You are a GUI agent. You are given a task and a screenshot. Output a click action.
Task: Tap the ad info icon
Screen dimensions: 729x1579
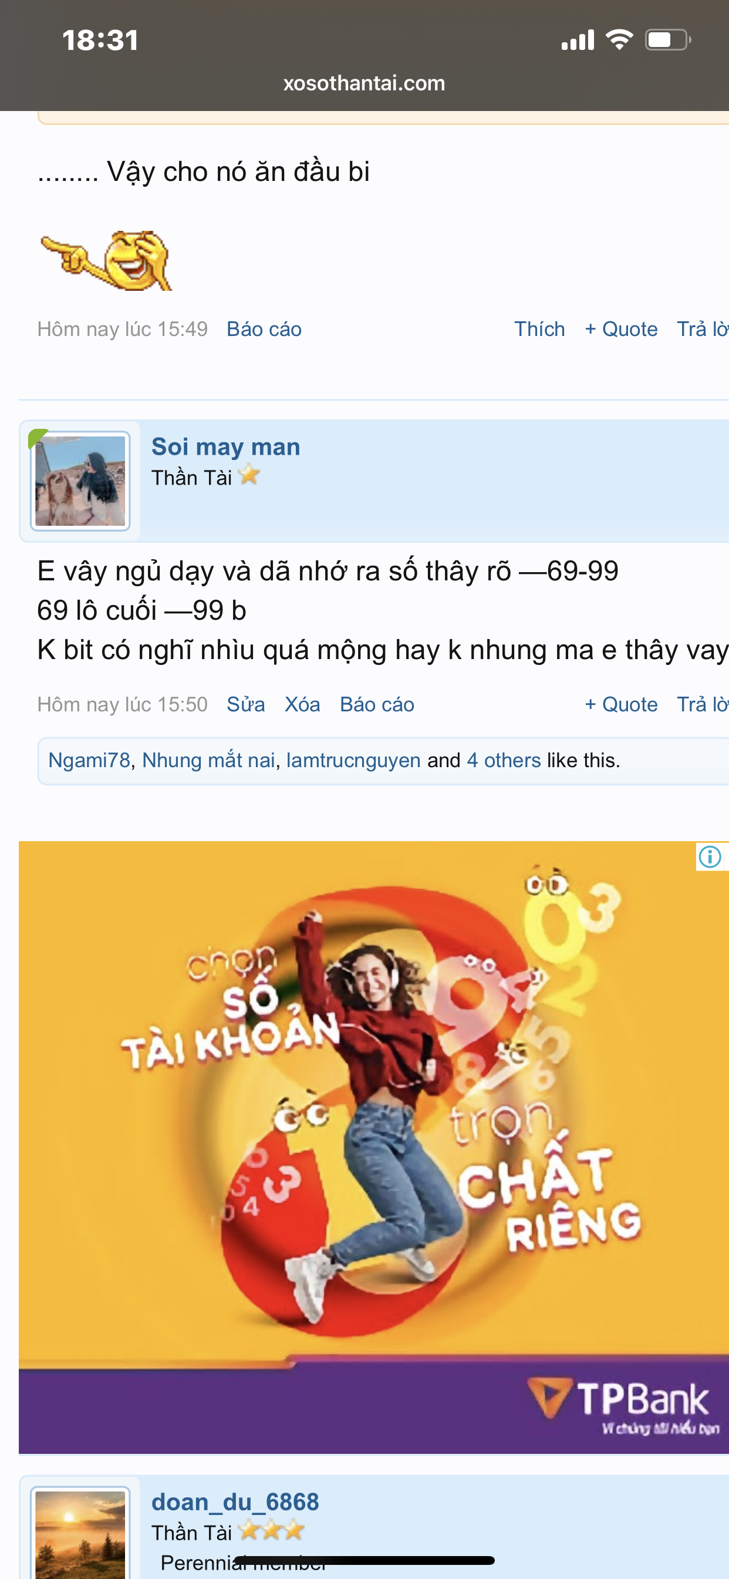tap(710, 856)
